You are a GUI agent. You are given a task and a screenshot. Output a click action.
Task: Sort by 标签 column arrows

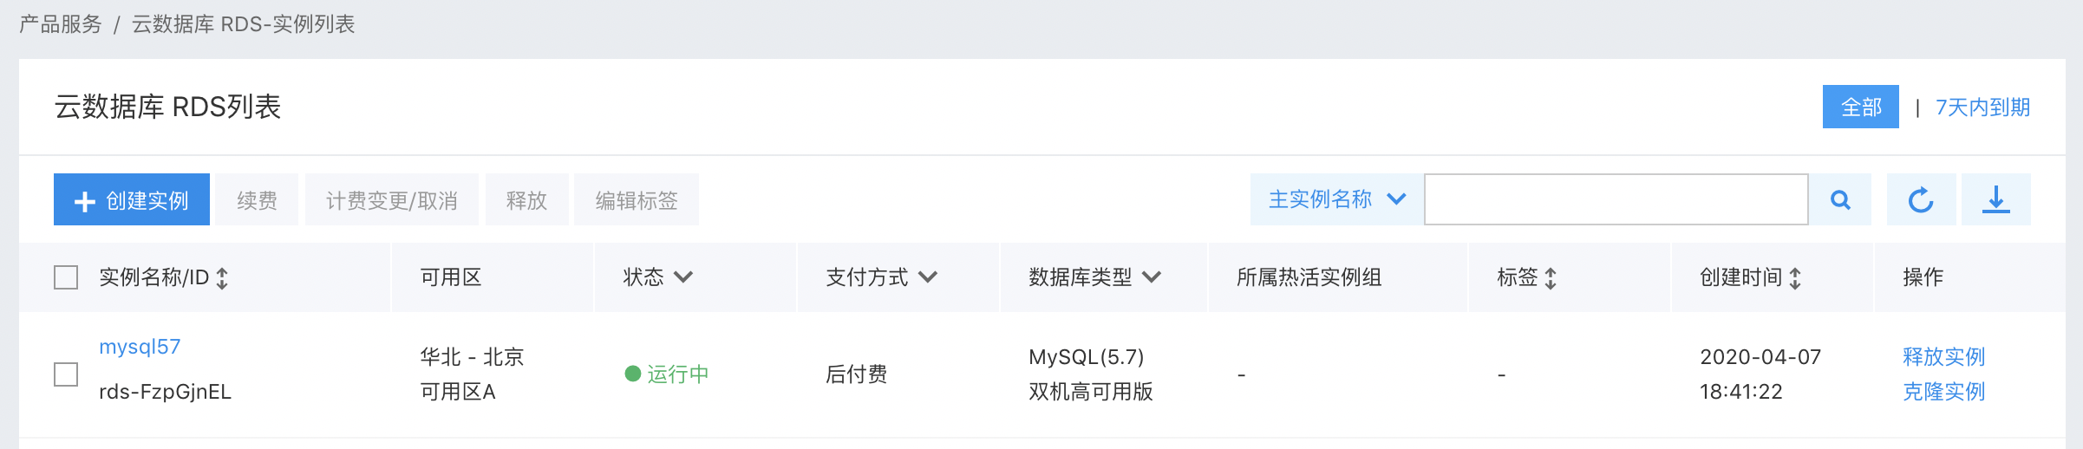tap(1551, 278)
